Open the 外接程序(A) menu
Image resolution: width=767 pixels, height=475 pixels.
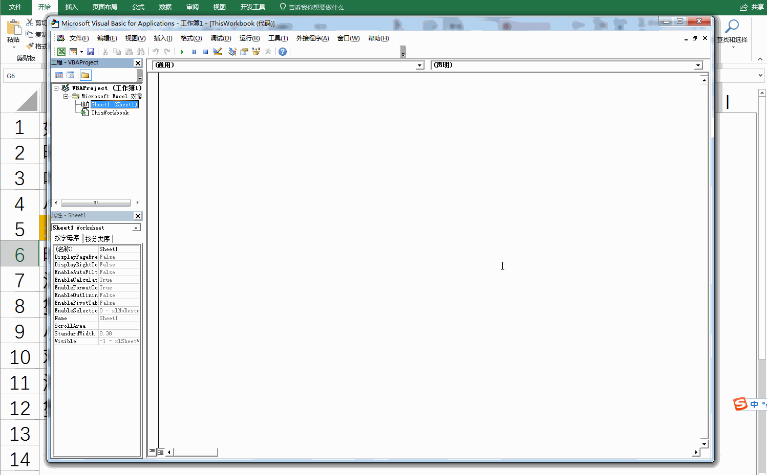tap(313, 38)
